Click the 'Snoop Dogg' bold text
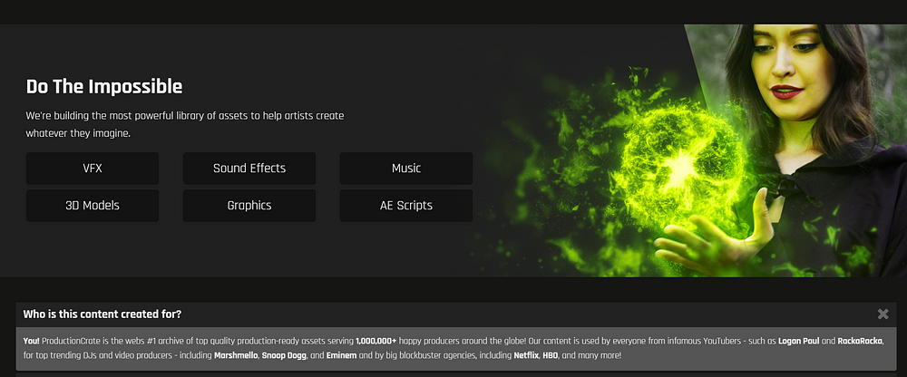This screenshot has height=377, width=907. pyautogui.click(x=285, y=355)
